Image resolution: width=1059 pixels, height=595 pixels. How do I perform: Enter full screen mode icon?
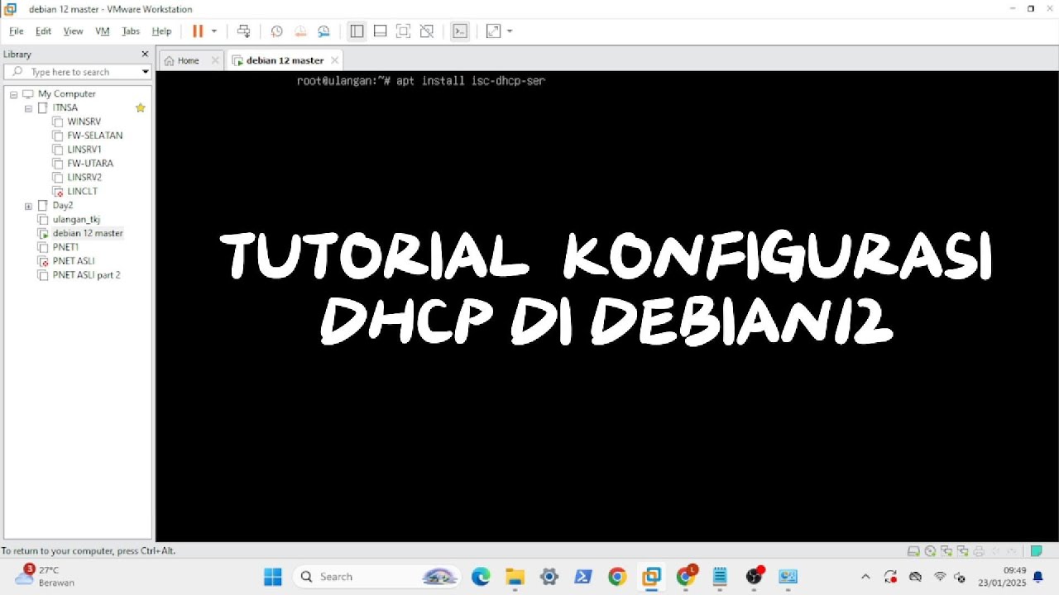point(403,31)
